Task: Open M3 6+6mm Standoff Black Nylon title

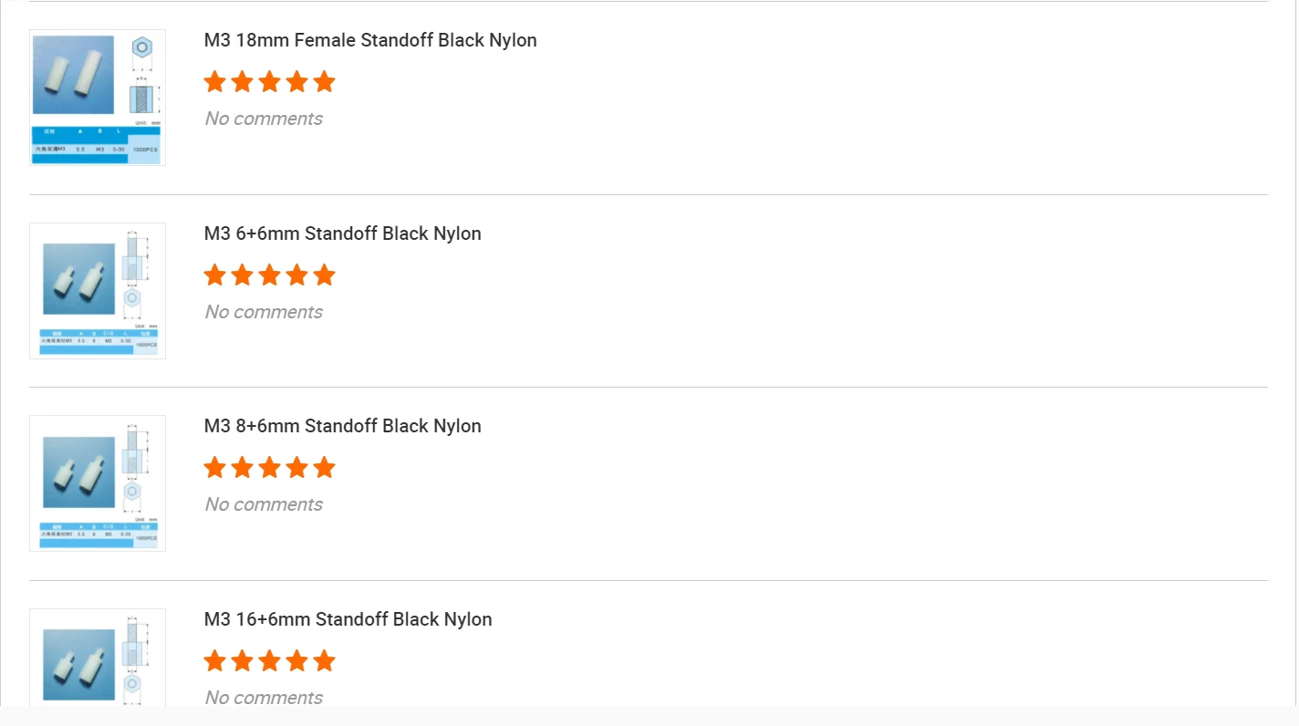Action: click(x=342, y=233)
